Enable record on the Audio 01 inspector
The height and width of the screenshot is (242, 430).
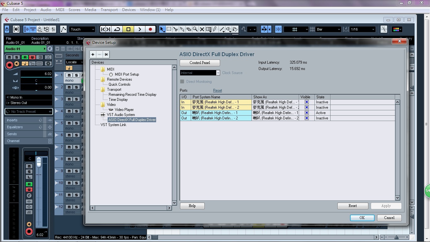(x=9, y=65)
